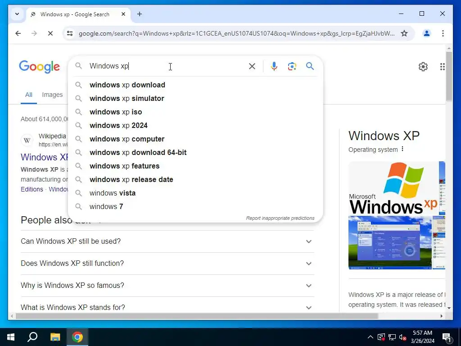Viewport: 461px width, 346px height.
Task: Choose the windows xp features suggestion
Action: point(195,166)
